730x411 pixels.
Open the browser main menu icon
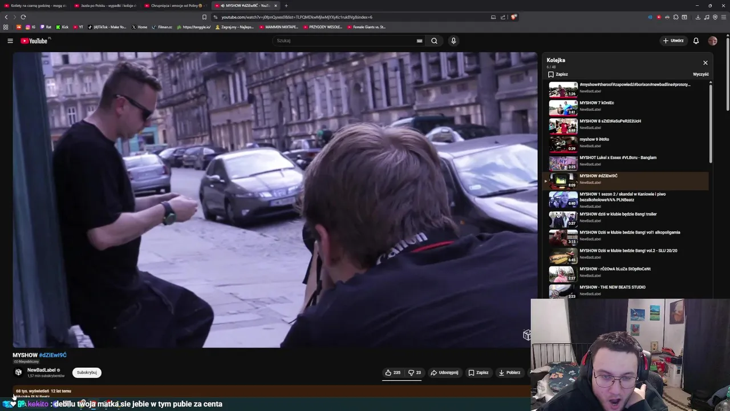(x=724, y=17)
